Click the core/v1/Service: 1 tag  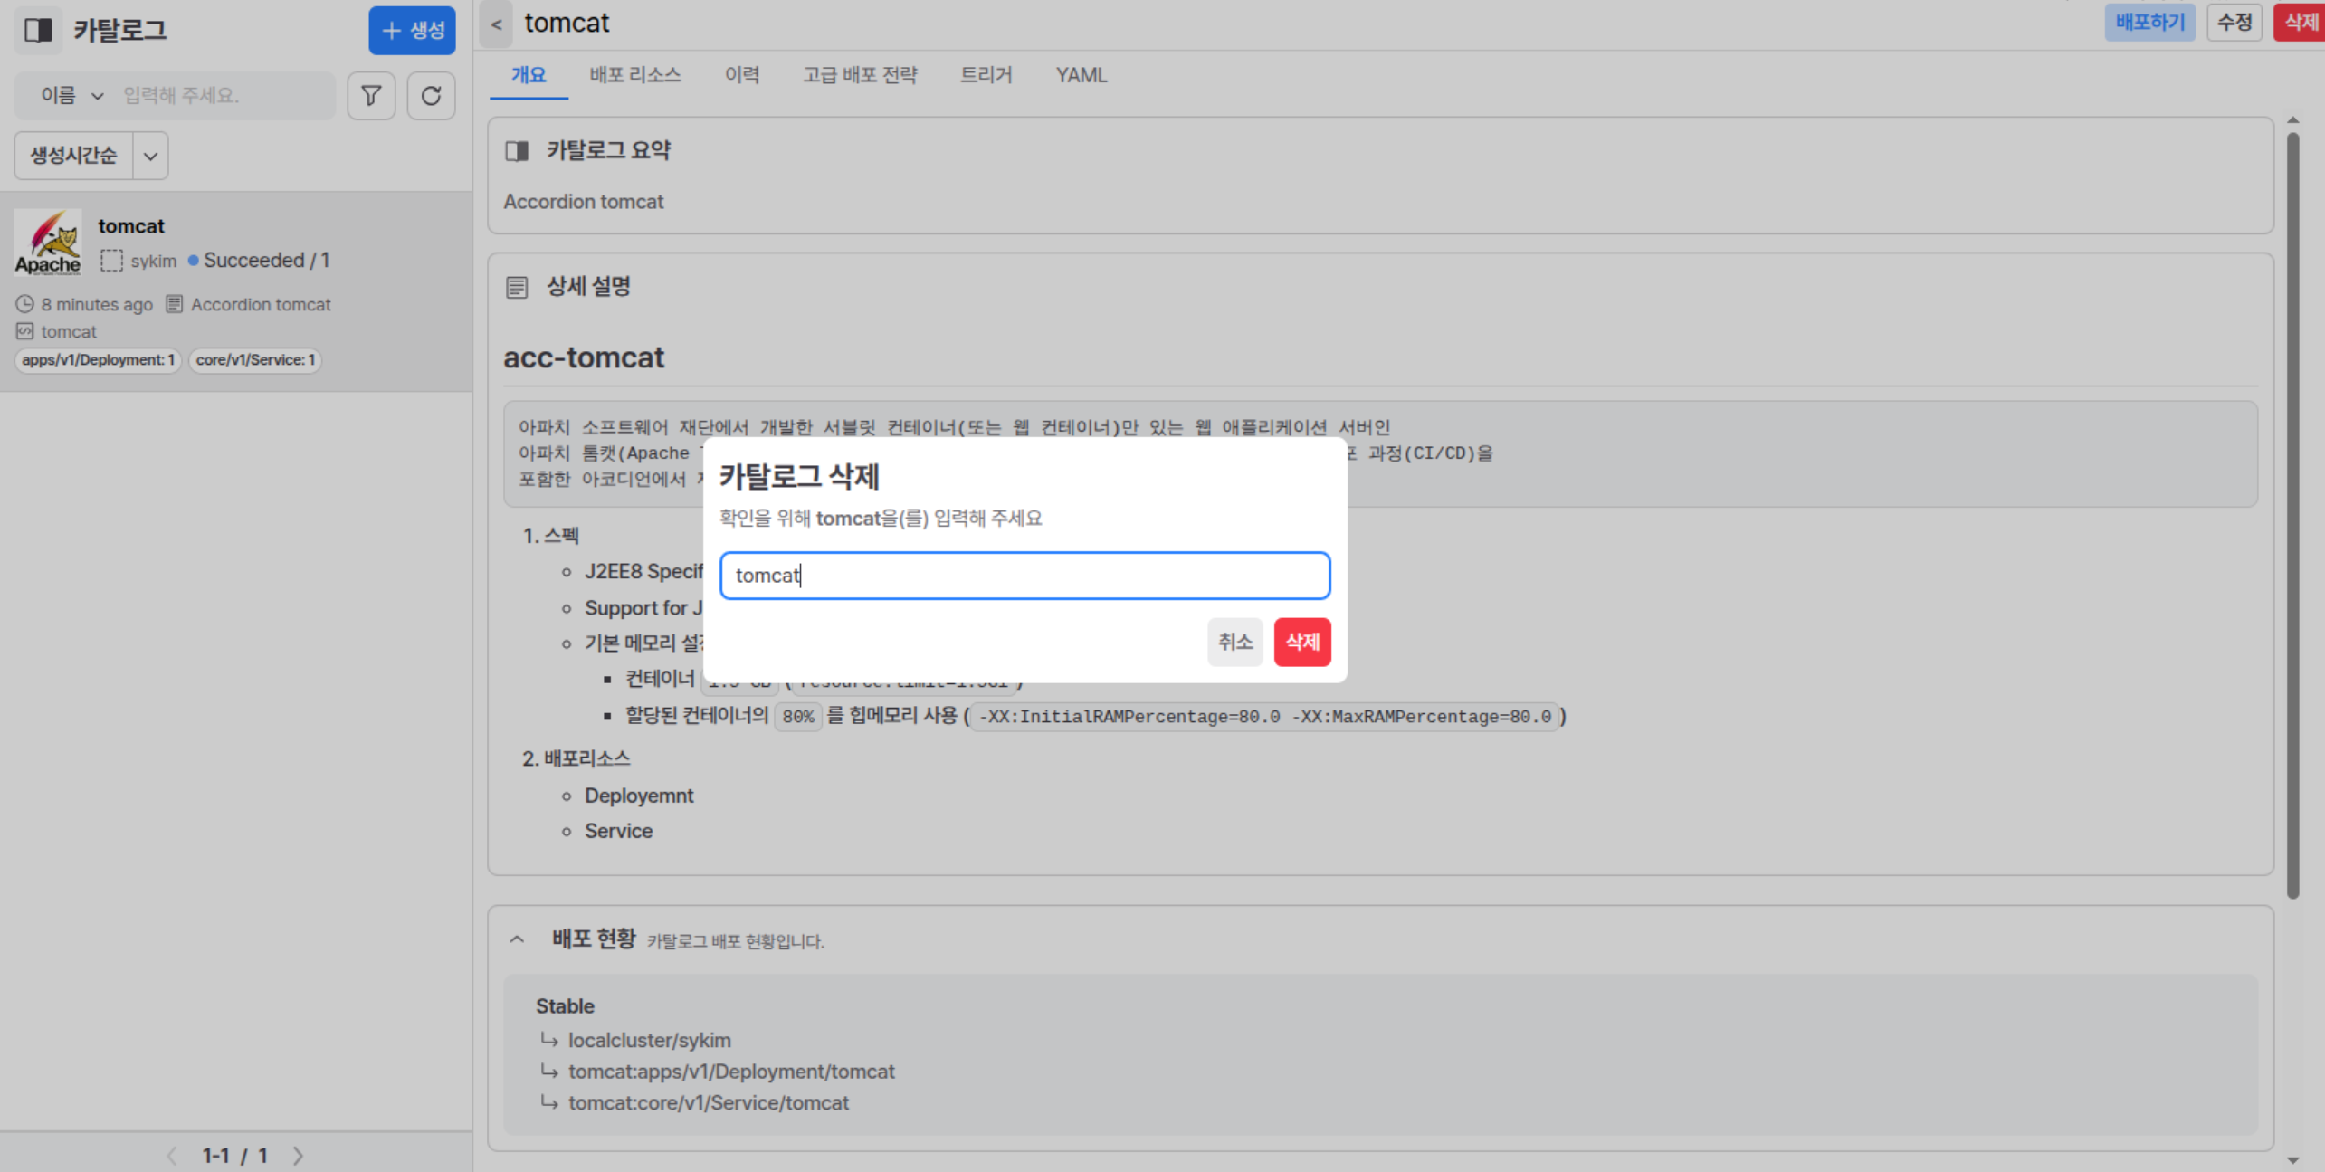tap(255, 360)
